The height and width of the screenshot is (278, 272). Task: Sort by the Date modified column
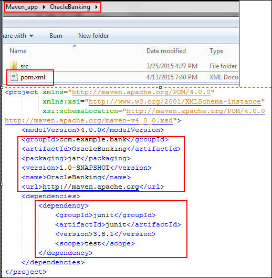point(166,51)
